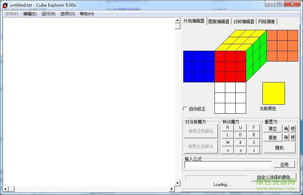The width and height of the screenshot is (303, 195).
Task: Click the M slice turn button
Action: (x=228, y=143)
